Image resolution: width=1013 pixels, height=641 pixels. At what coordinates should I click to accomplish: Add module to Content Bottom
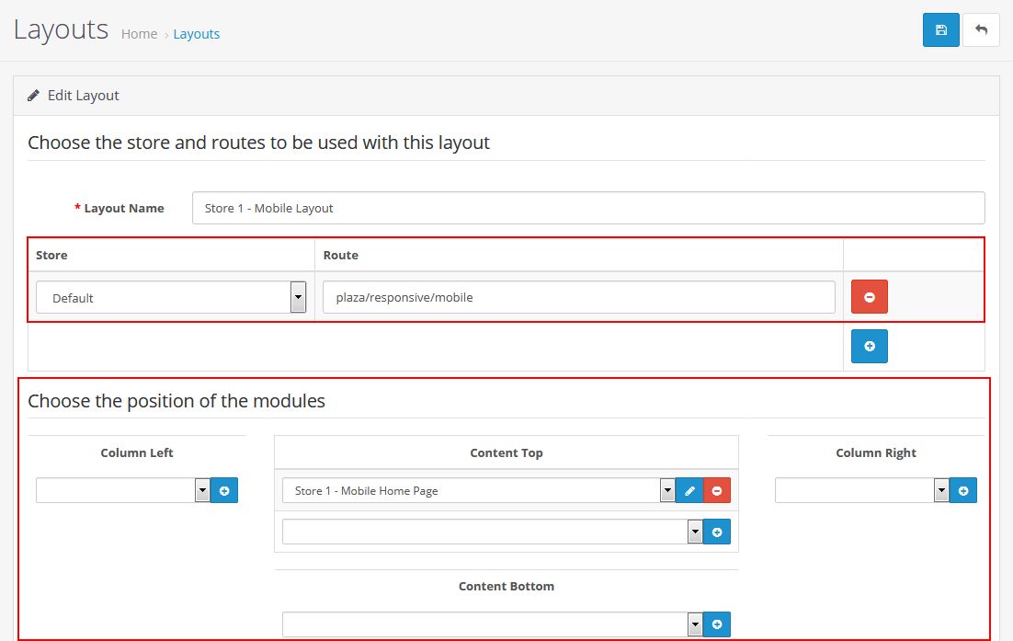(716, 624)
